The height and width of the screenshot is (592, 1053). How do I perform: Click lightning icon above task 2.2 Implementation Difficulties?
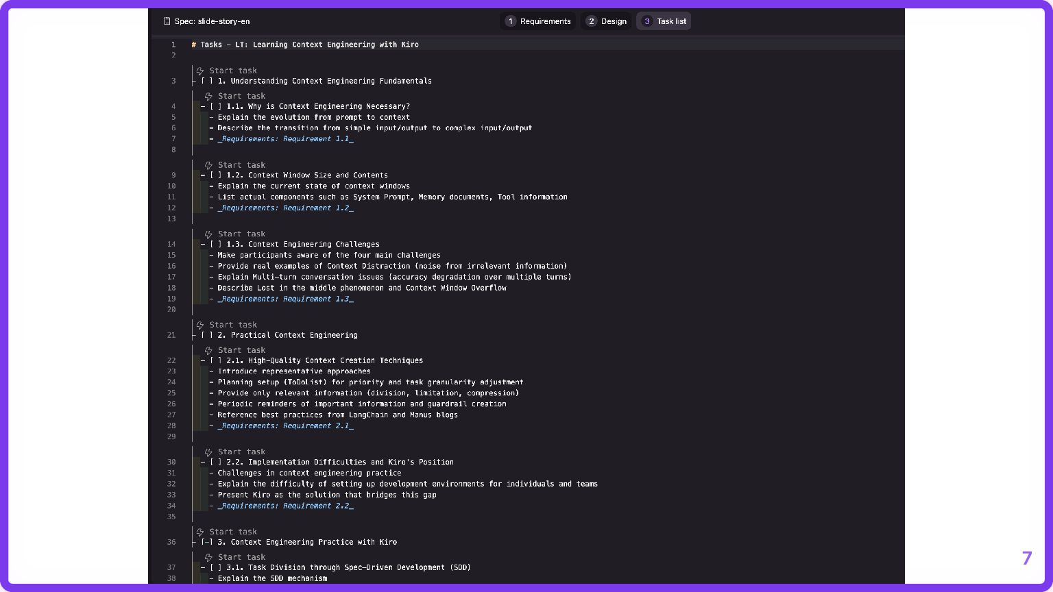tap(208, 452)
